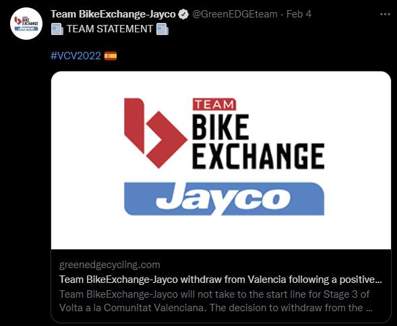The width and height of the screenshot is (397, 326).
Task: Click the blue Jayco logo in card image
Action: [x=224, y=199]
